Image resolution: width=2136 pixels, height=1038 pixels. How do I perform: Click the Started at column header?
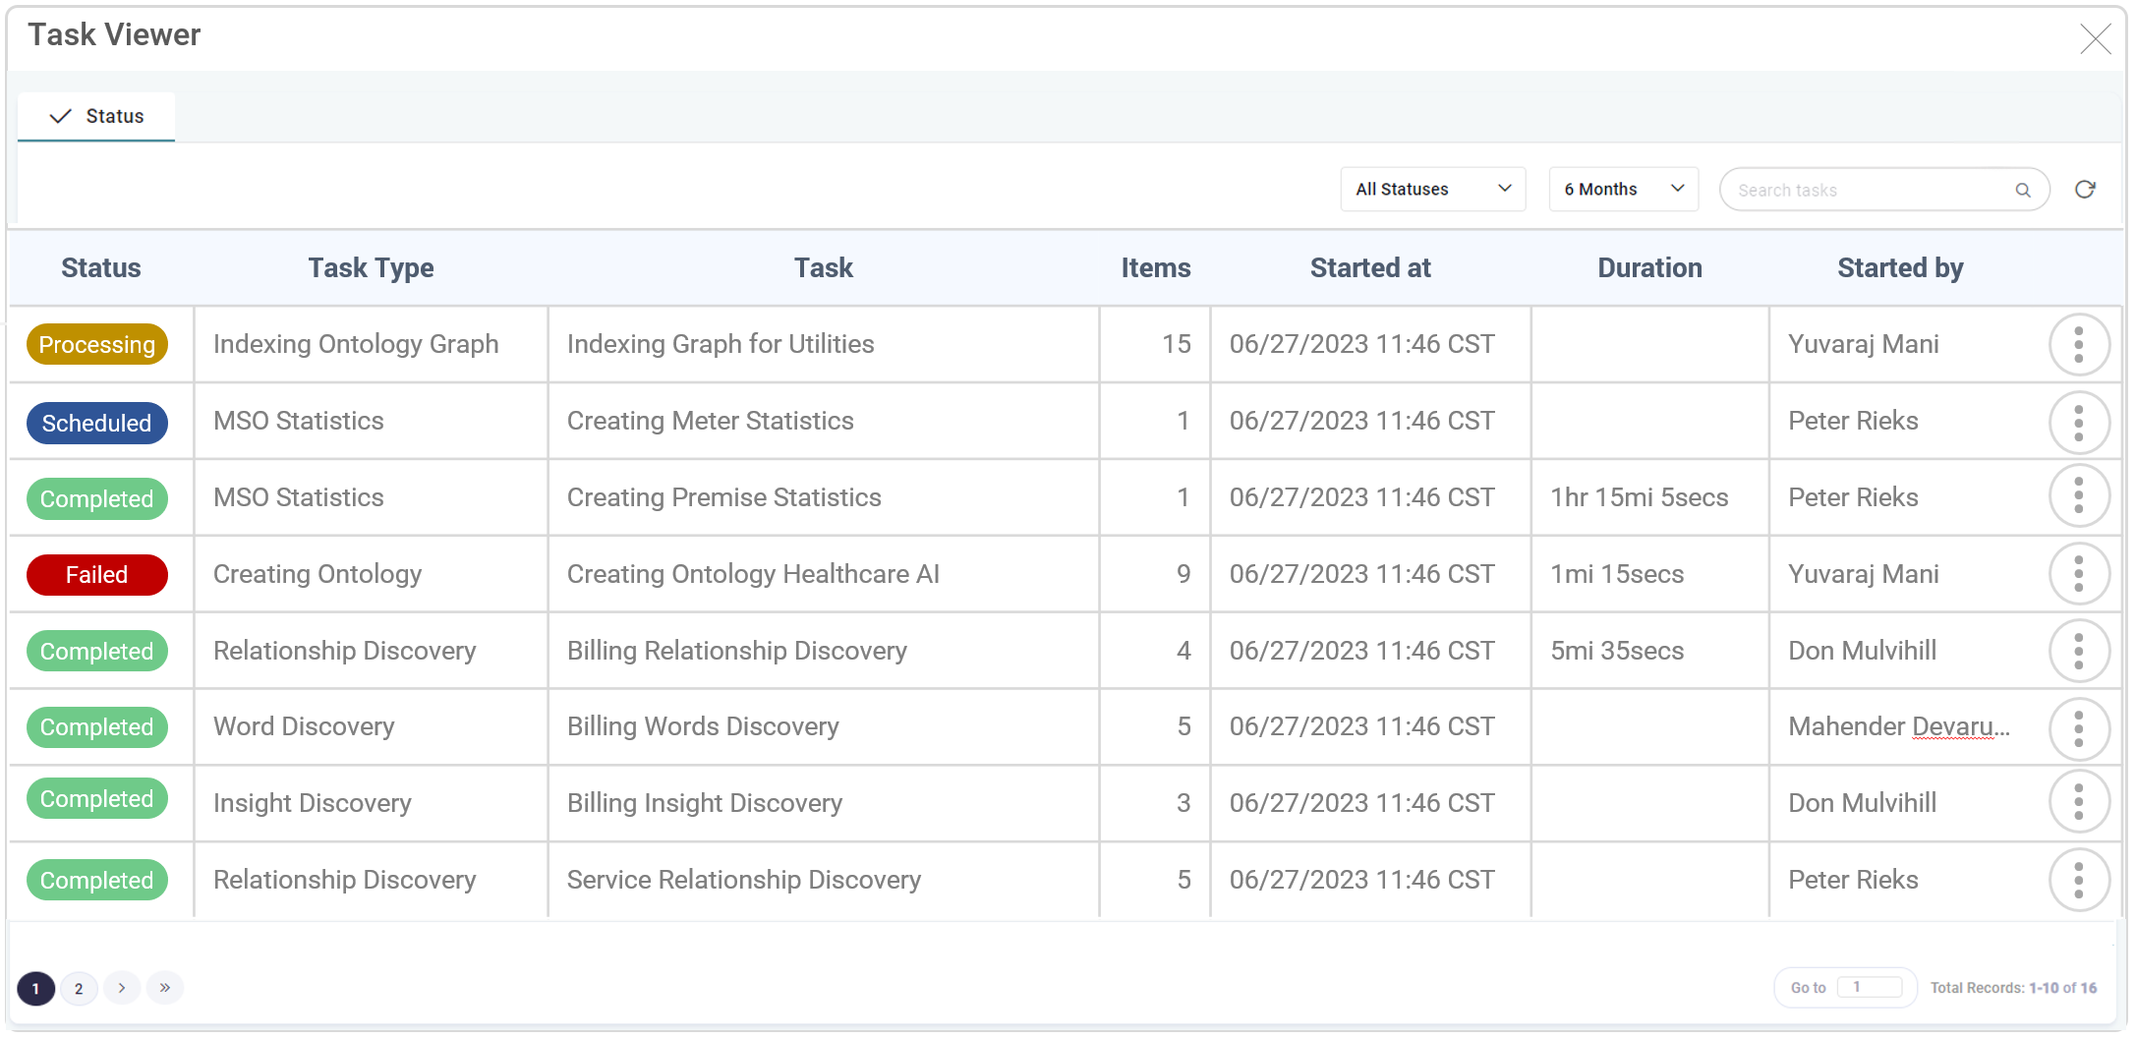[x=1369, y=268]
